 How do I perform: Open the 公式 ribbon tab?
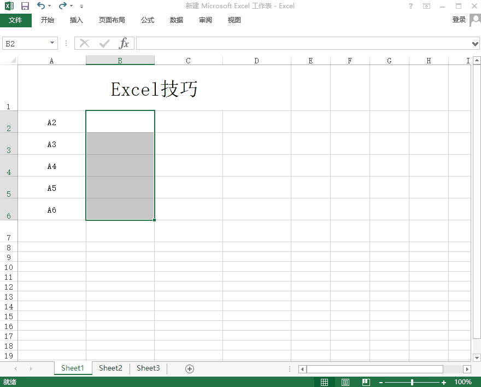(147, 20)
